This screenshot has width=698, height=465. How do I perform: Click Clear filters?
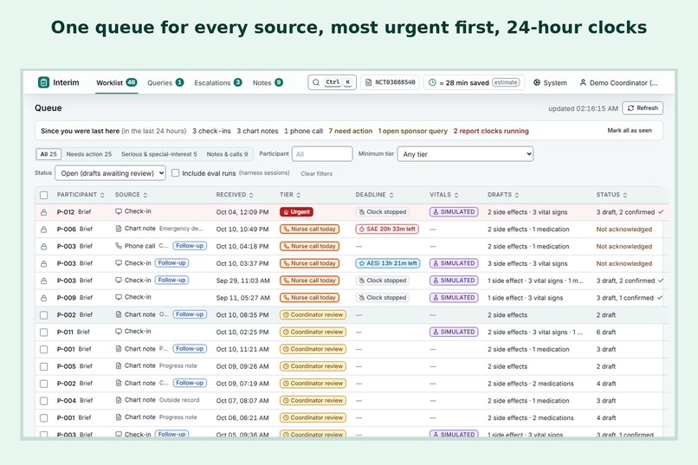coord(316,173)
